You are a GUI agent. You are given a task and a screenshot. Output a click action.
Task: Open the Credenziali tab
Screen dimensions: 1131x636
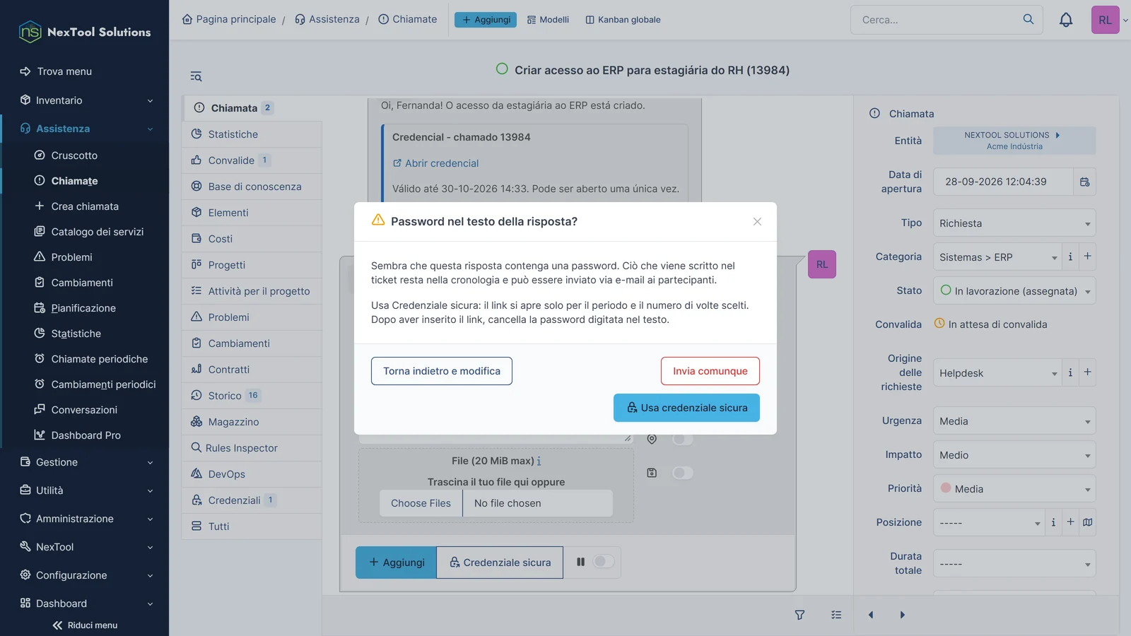pyautogui.click(x=252, y=500)
